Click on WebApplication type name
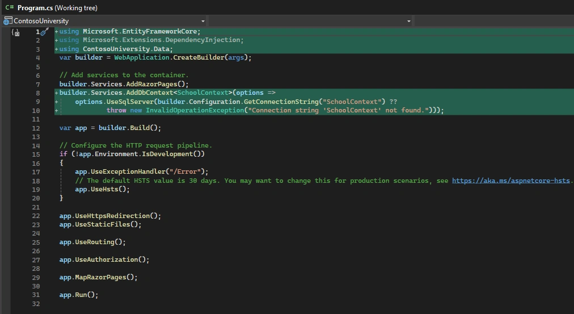574x314 pixels. point(141,57)
